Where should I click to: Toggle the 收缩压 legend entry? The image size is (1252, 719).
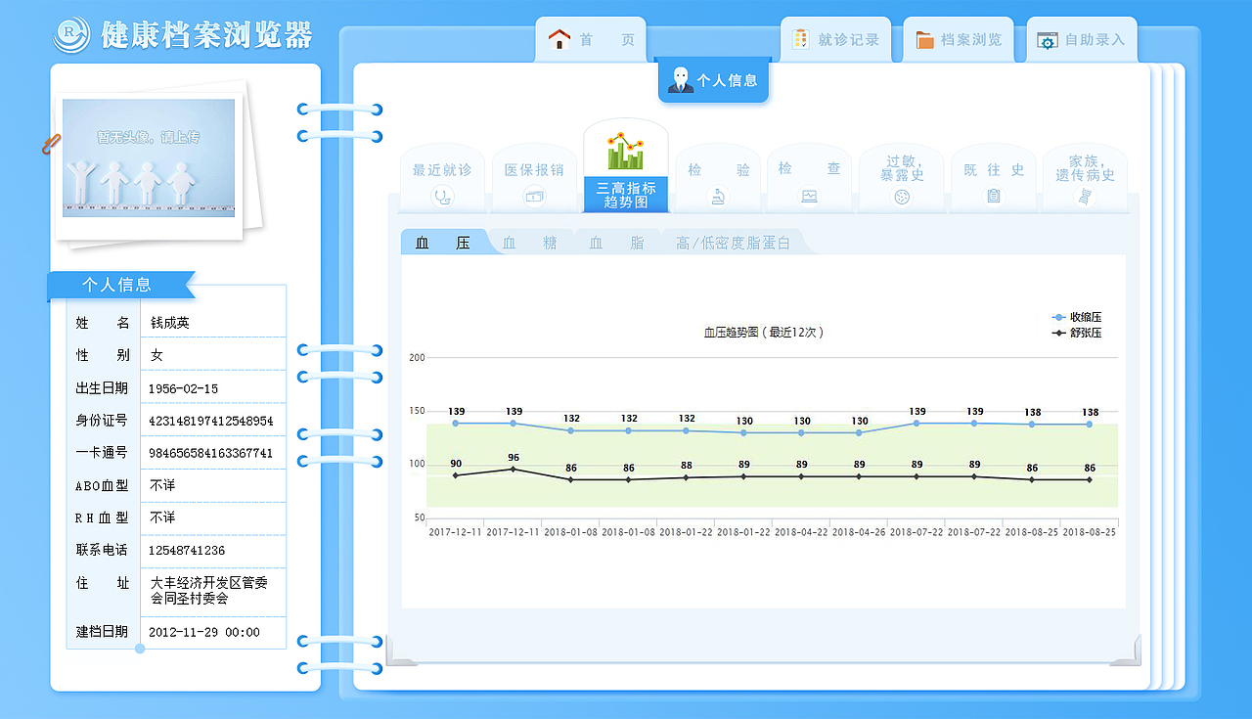(x=1076, y=316)
